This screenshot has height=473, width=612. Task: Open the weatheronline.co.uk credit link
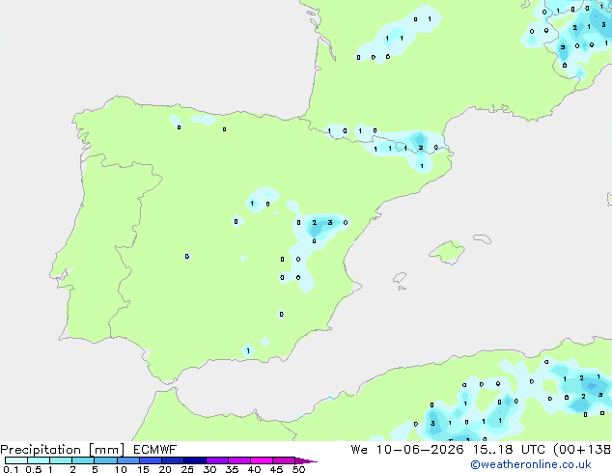coord(531,464)
